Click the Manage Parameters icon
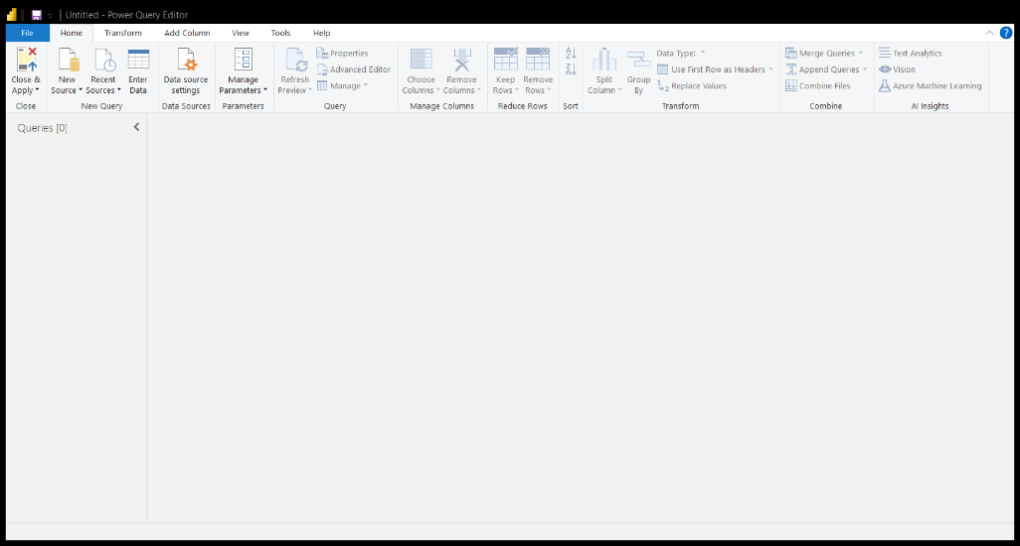 pyautogui.click(x=244, y=60)
